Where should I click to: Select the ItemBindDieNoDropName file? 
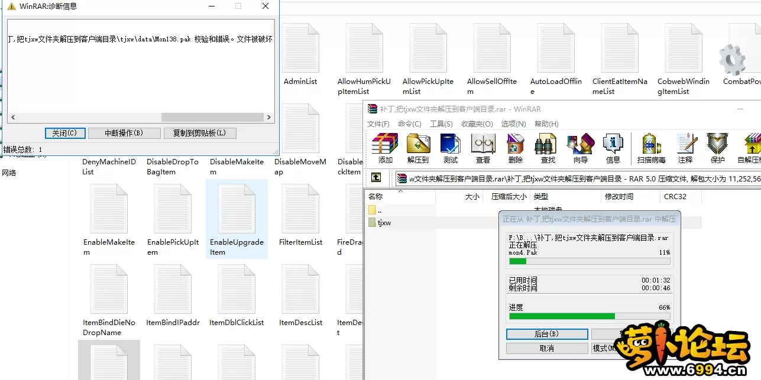coord(109,300)
